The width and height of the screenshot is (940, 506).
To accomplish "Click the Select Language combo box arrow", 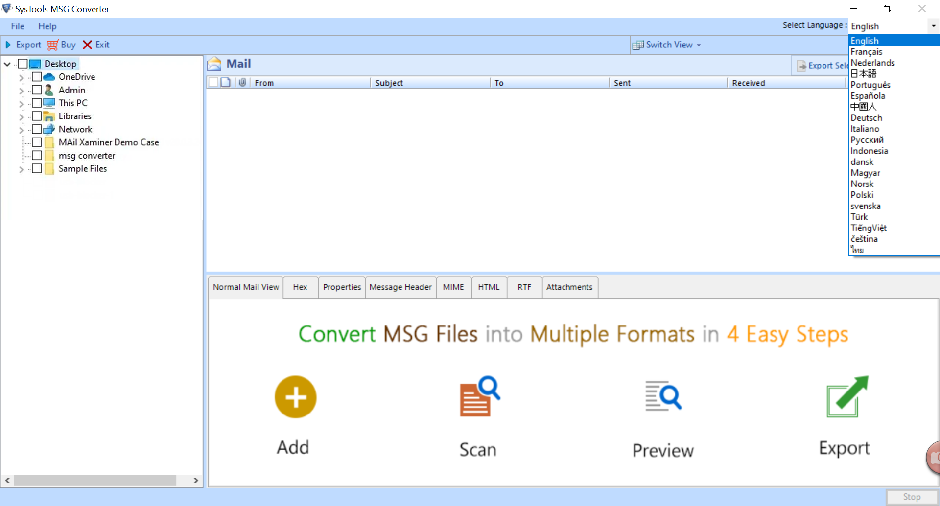I will click(x=933, y=26).
